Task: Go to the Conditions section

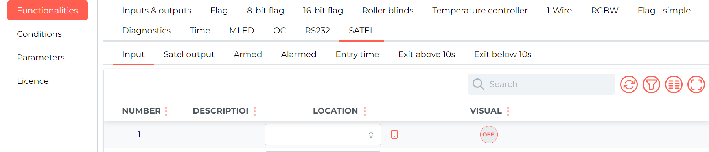Action: click(39, 34)
